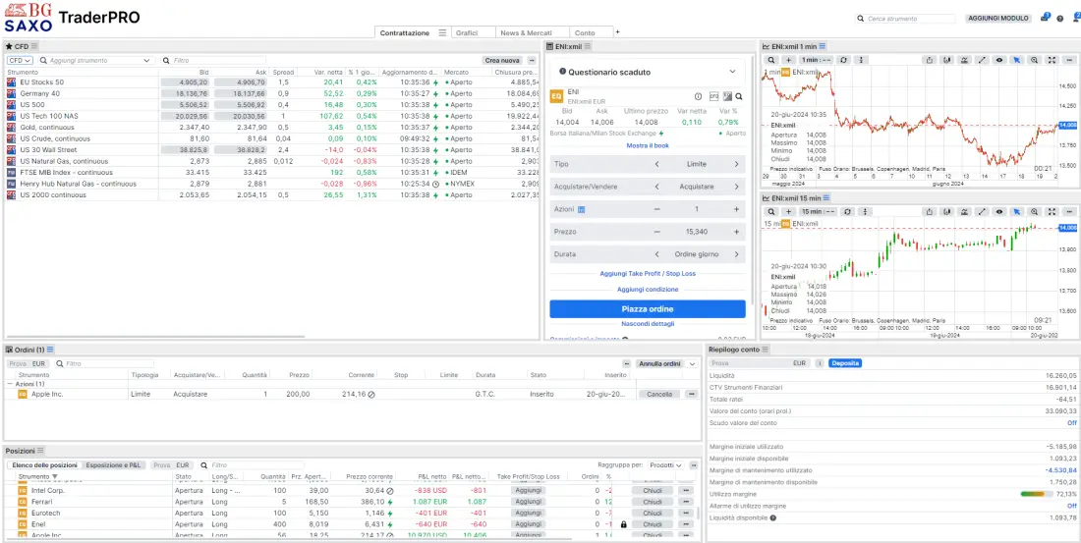The width and height of the screenshot is (1081, 543).
Task: Expand the 1 min chart to fullscreen
Action: (x=1052, y=60)
